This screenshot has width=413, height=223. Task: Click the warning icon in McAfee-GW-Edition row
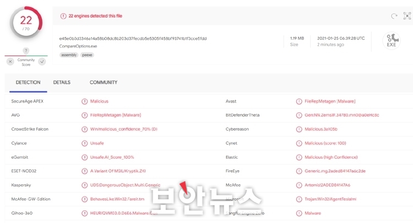(84, 199)
